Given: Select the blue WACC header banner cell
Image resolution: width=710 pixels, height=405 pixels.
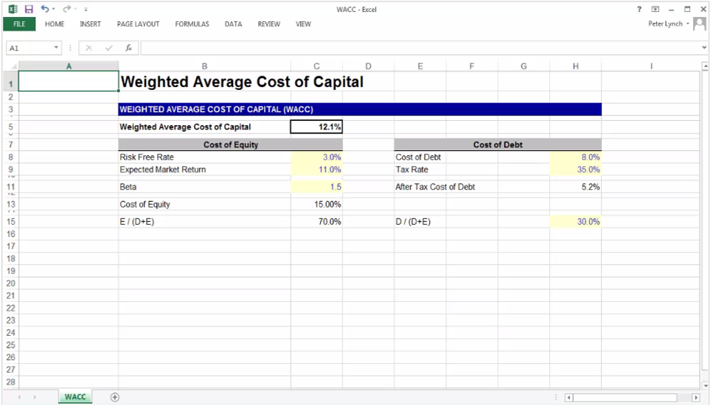Looking at the screenshot, I should (x=360, y=110).
